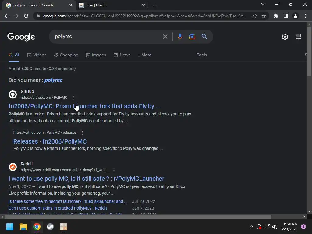Viewport: 312px width, 234px height.
Task: Open the last pinned taskbar app
Action: (64, 227)
